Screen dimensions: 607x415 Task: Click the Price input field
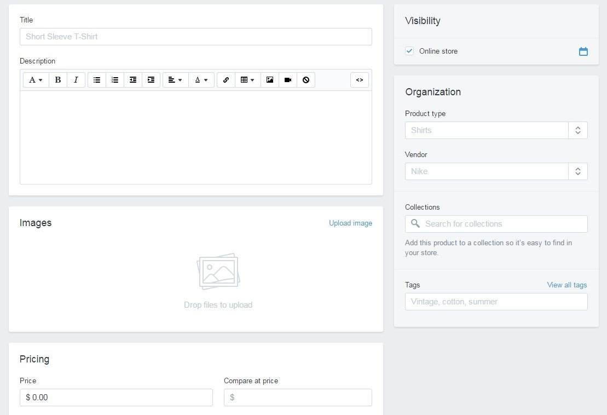(x=116, y=397)
